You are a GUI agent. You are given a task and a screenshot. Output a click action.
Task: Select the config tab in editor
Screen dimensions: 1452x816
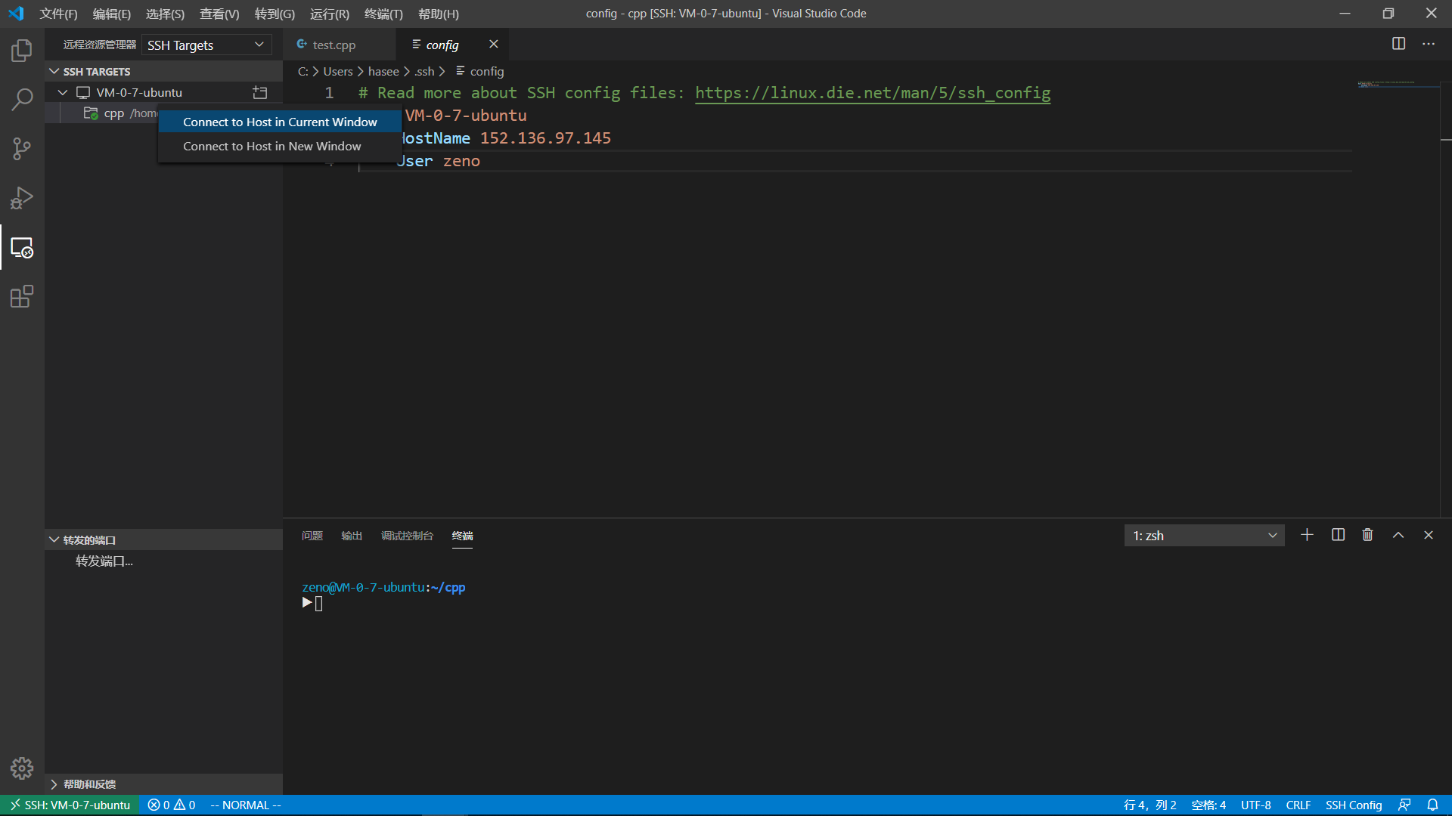pos(442,44)
